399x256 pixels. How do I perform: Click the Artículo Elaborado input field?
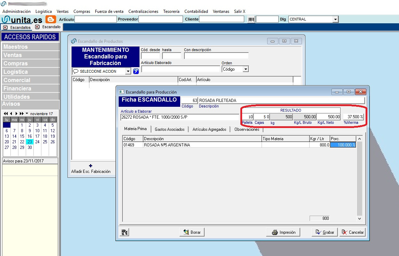click(x=181, y=69)
